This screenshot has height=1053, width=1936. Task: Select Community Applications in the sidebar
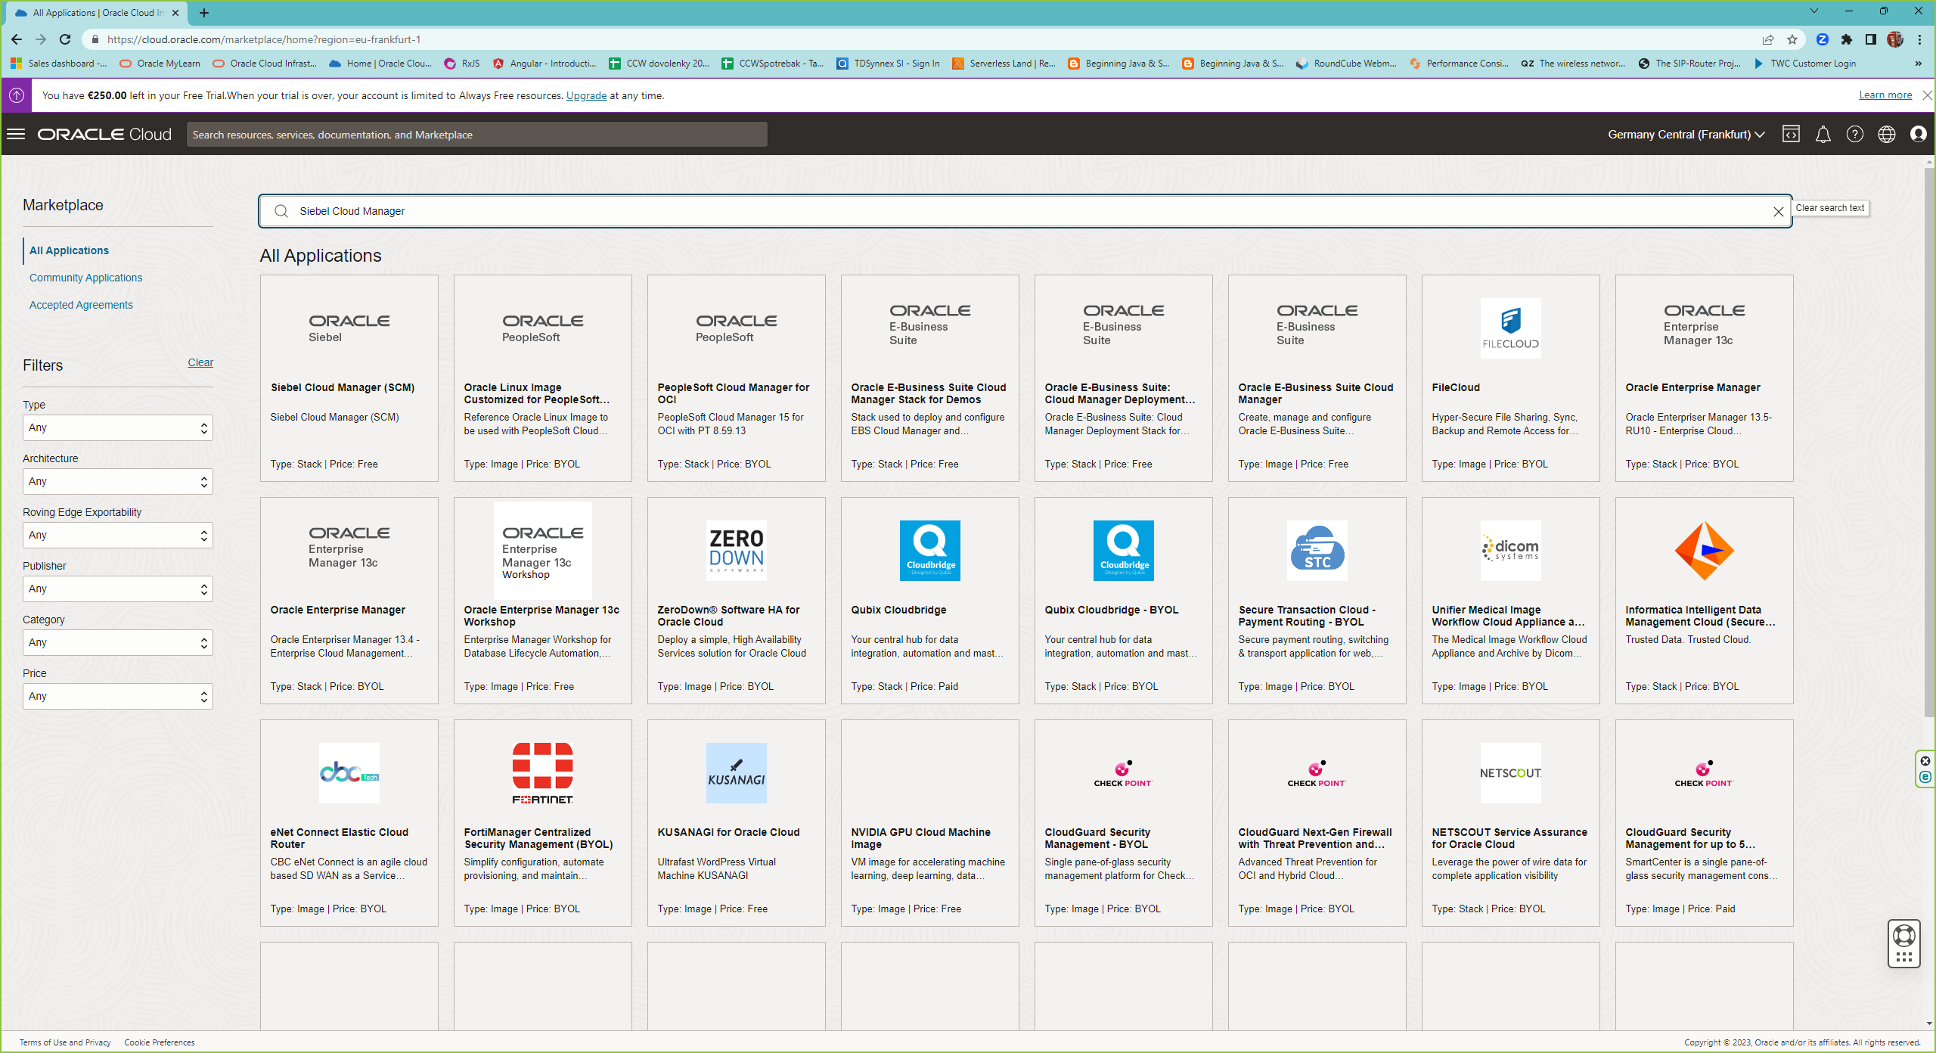[85, 278]
